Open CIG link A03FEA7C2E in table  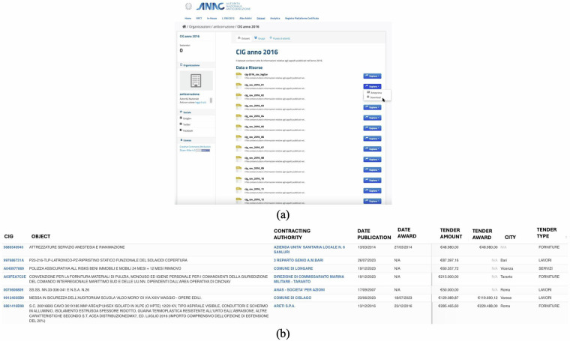(x=15, y=277)
